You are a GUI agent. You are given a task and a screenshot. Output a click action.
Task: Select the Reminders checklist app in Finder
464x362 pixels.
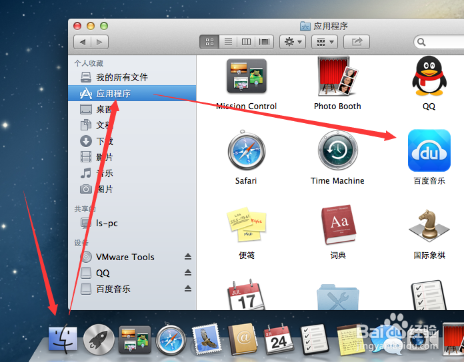click(x=429, y=295)
